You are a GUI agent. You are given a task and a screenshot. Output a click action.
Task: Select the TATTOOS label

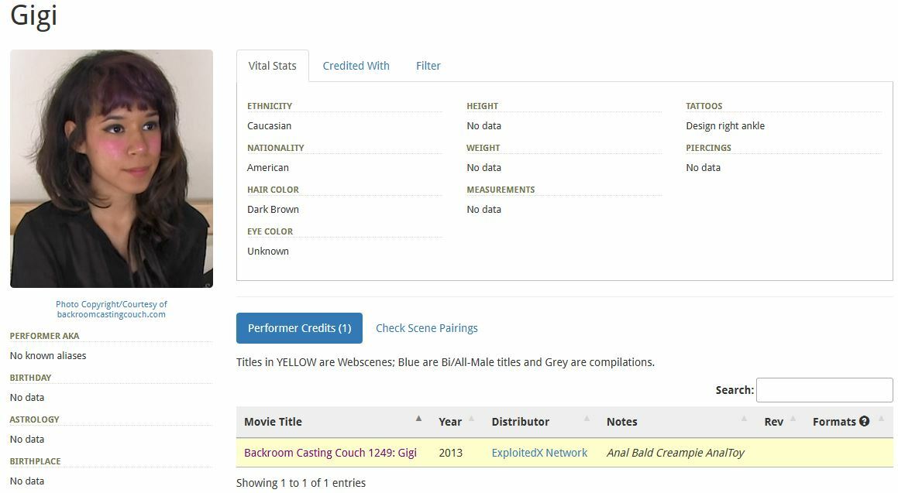coord(704,106)
